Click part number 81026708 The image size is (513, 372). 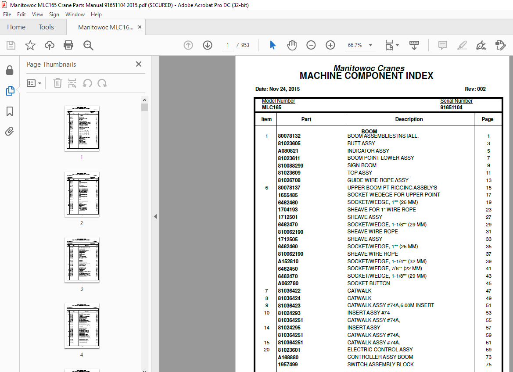click(x=289, y=180)
